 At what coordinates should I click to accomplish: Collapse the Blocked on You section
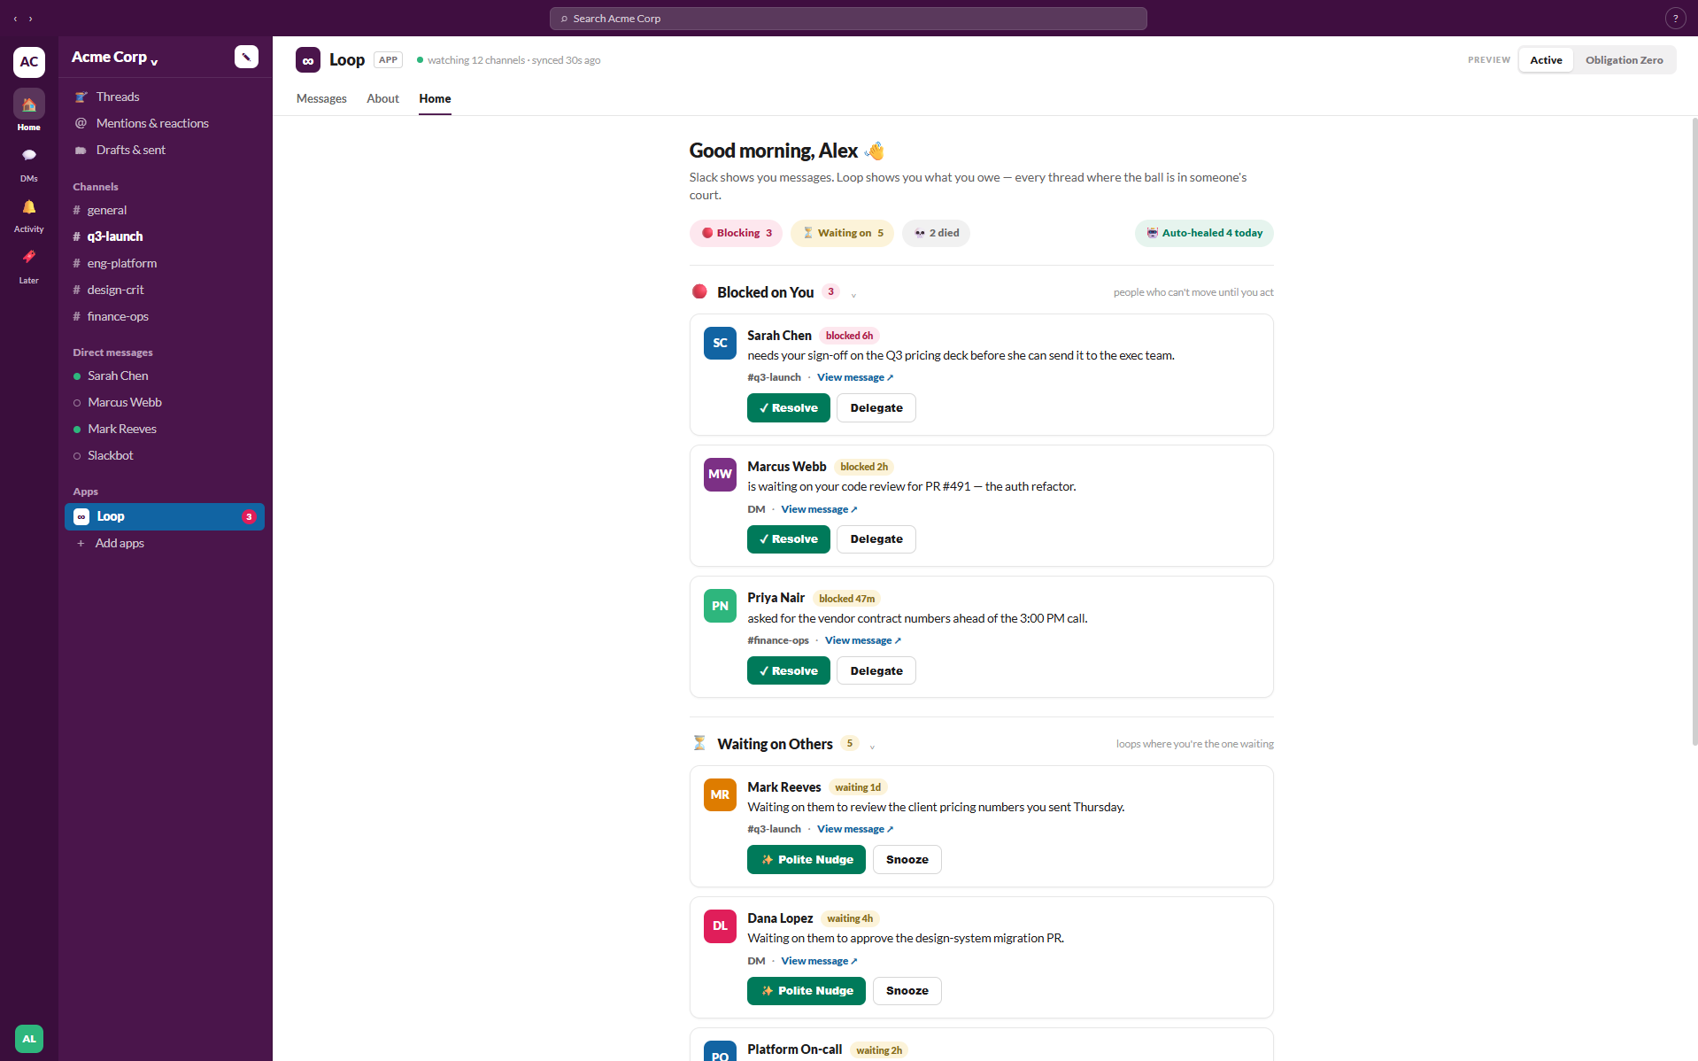853,294
